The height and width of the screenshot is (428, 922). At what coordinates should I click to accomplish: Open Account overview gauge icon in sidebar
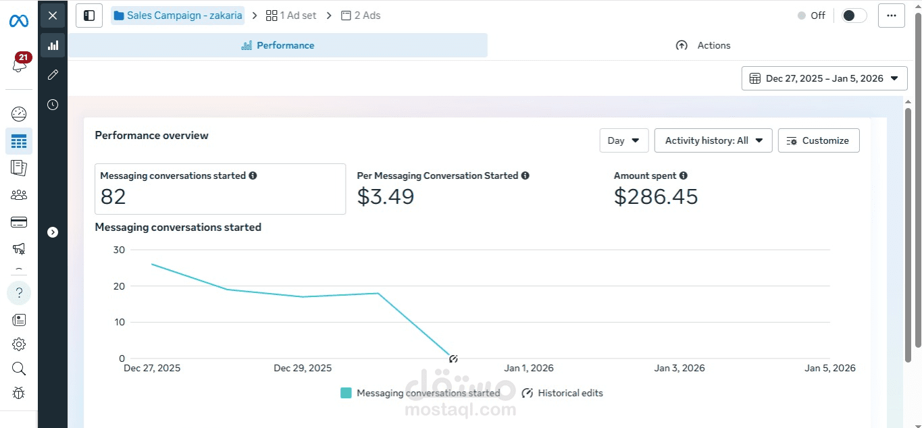point(19,113)
